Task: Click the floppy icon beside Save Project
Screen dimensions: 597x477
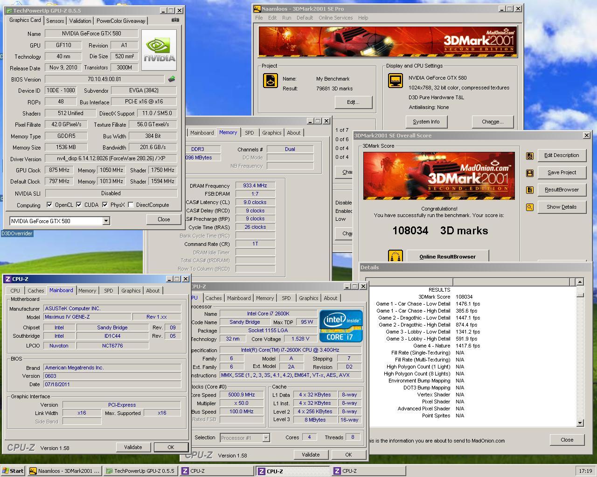Action: click(x=529, y=173)
